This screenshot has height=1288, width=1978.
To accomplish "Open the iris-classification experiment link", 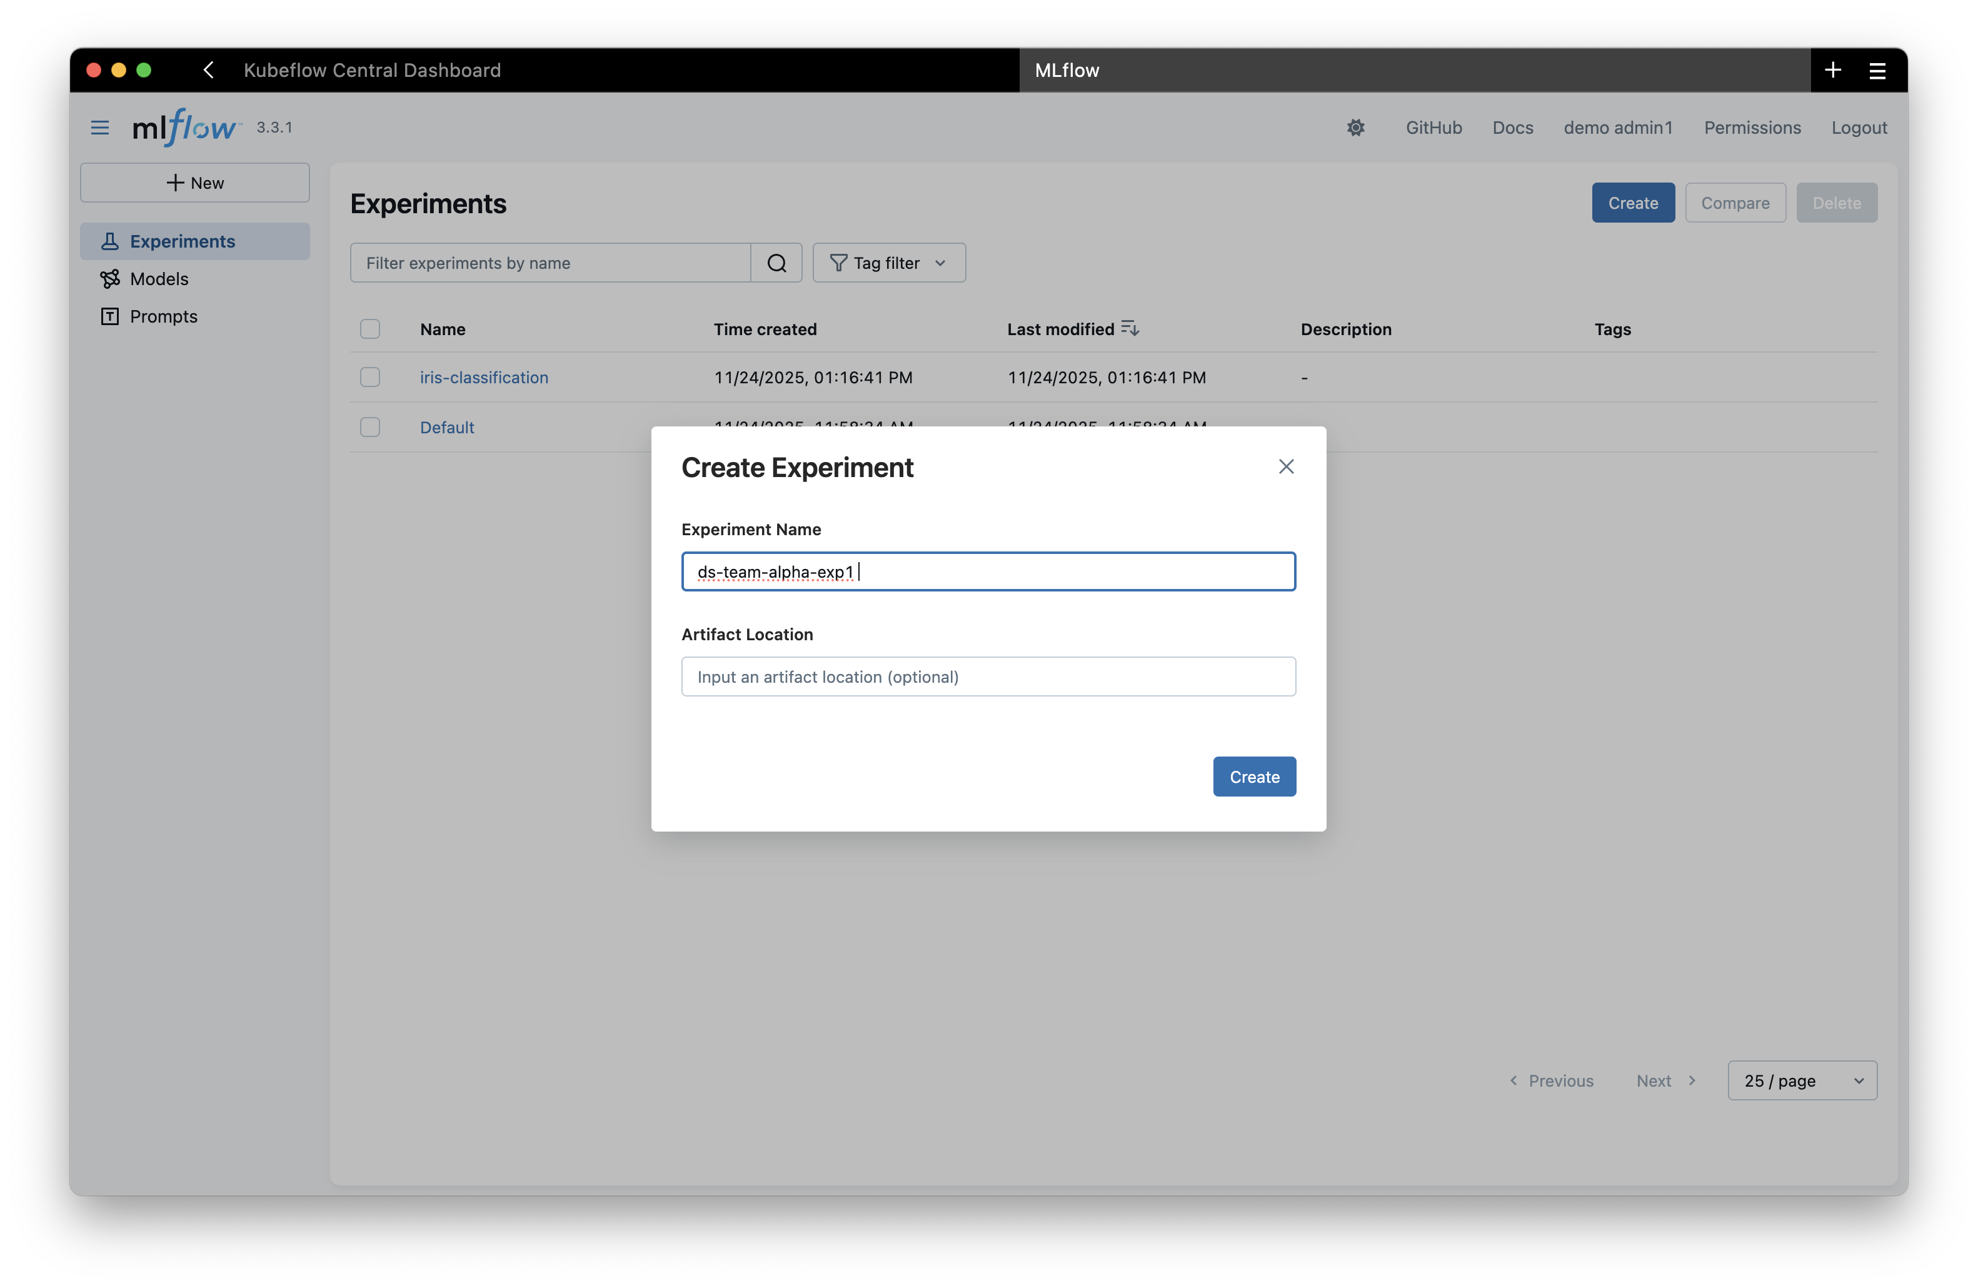I will 484,376.
